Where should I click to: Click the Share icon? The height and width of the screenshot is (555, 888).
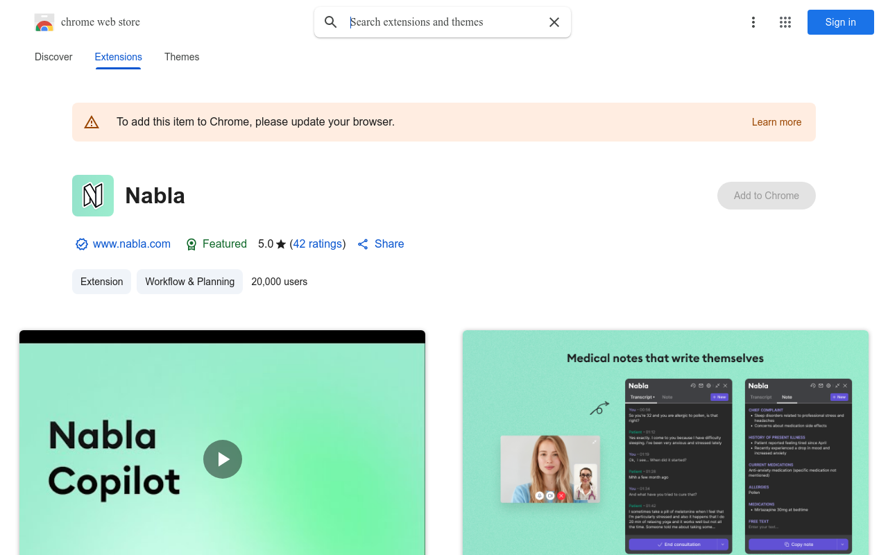[x=363, y=244]
